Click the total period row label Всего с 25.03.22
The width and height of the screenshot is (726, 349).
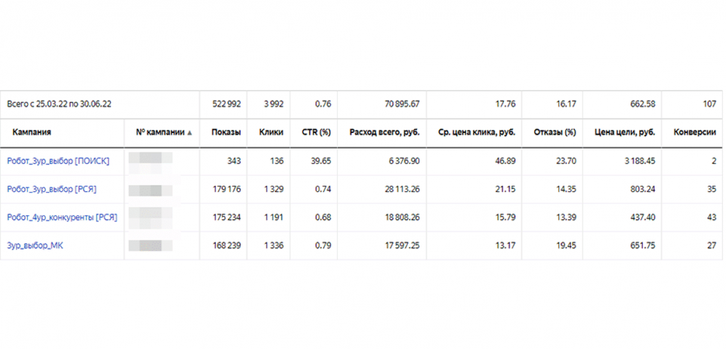59,104
